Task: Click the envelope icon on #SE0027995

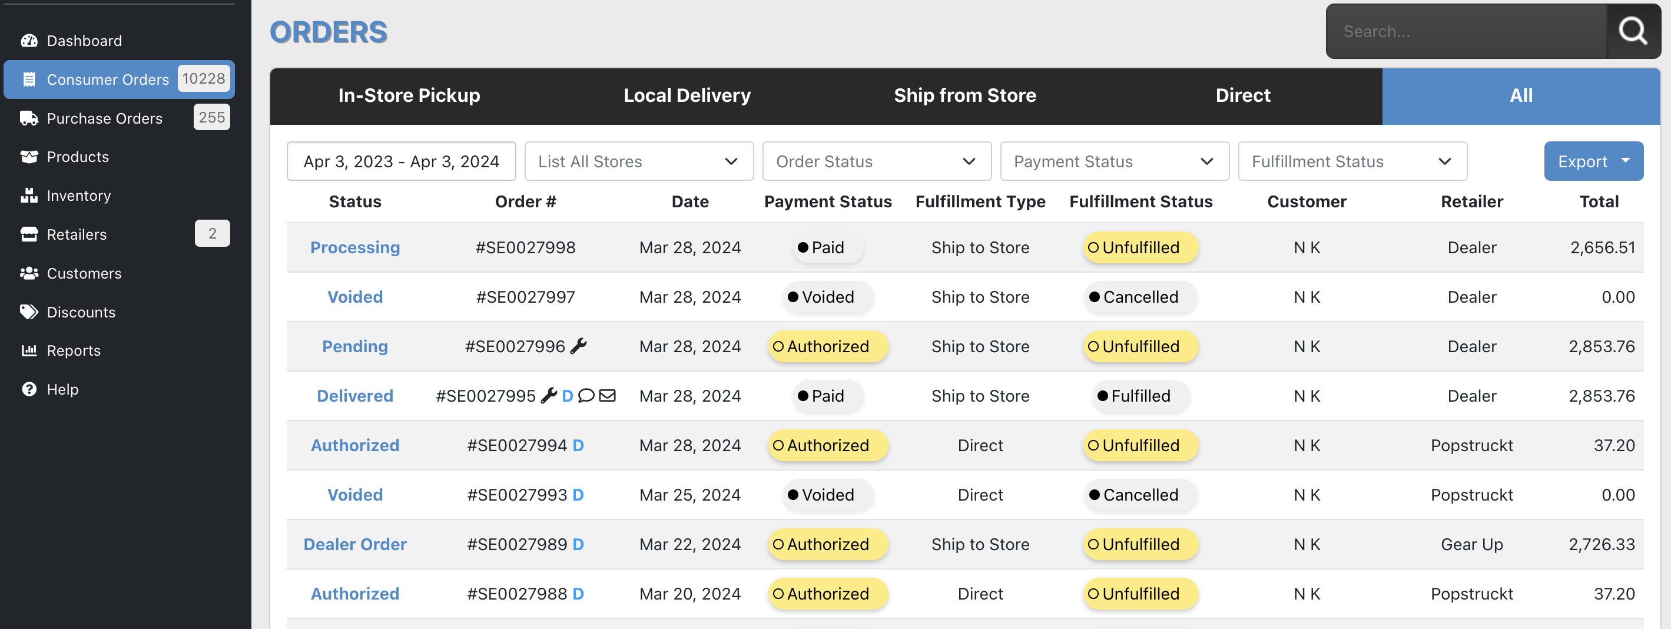Action: tap(607, 395)
